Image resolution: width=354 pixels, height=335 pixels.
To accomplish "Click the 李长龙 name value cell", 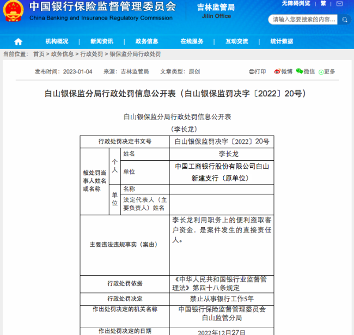I will pyautogui.click(x=222, y=154).
